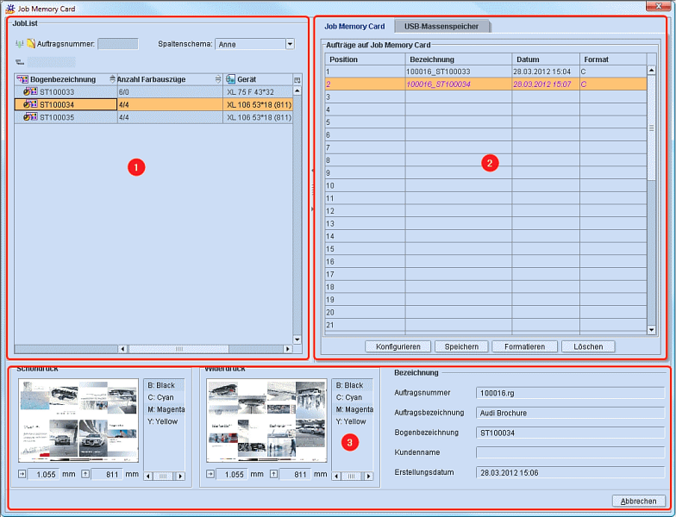Click the green download arrows icon in JobList
This screenshot has width=676, height=517.
[20, 43]
